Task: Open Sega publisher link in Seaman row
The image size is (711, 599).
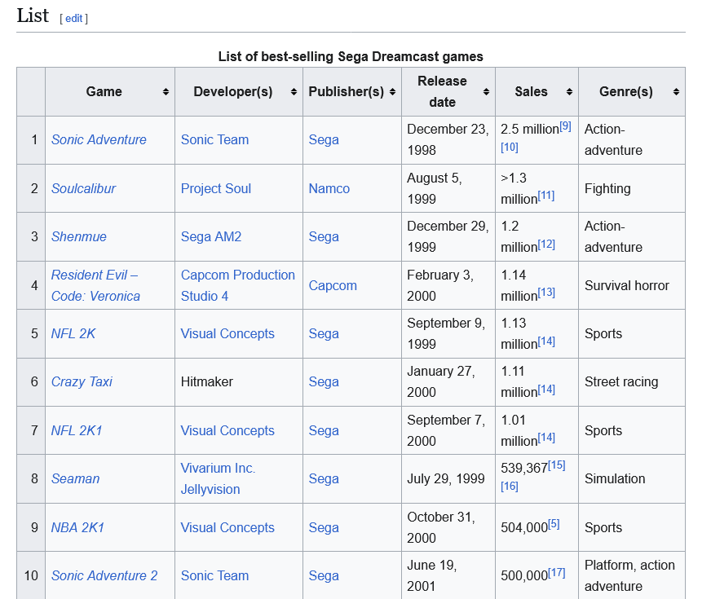Action: pos(324,478)
